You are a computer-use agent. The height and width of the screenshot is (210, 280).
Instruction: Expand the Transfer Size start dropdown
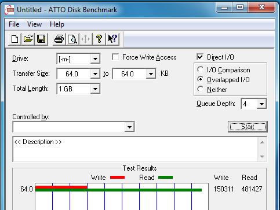95,73
